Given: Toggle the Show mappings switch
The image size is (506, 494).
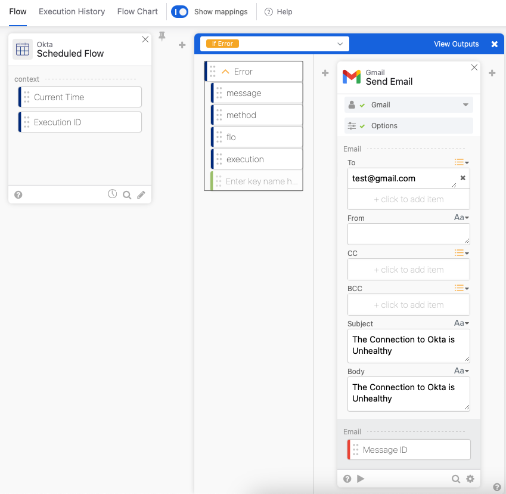Looking at the screenshot, I should pyautogui.click(x=179, y=12).
